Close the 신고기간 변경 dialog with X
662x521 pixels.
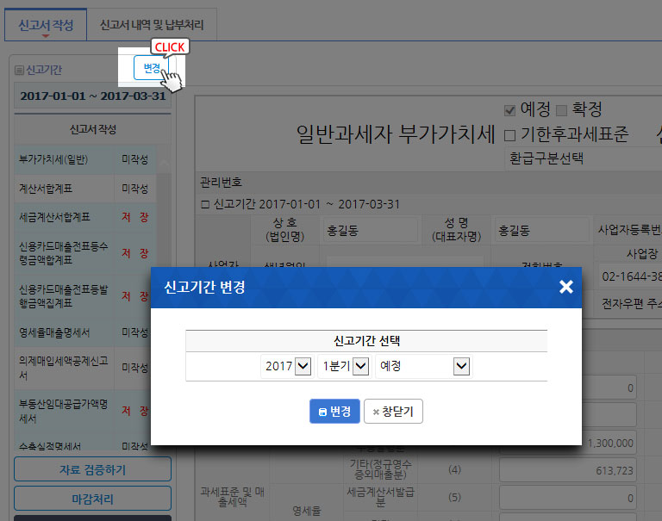(x=565, y=287)
